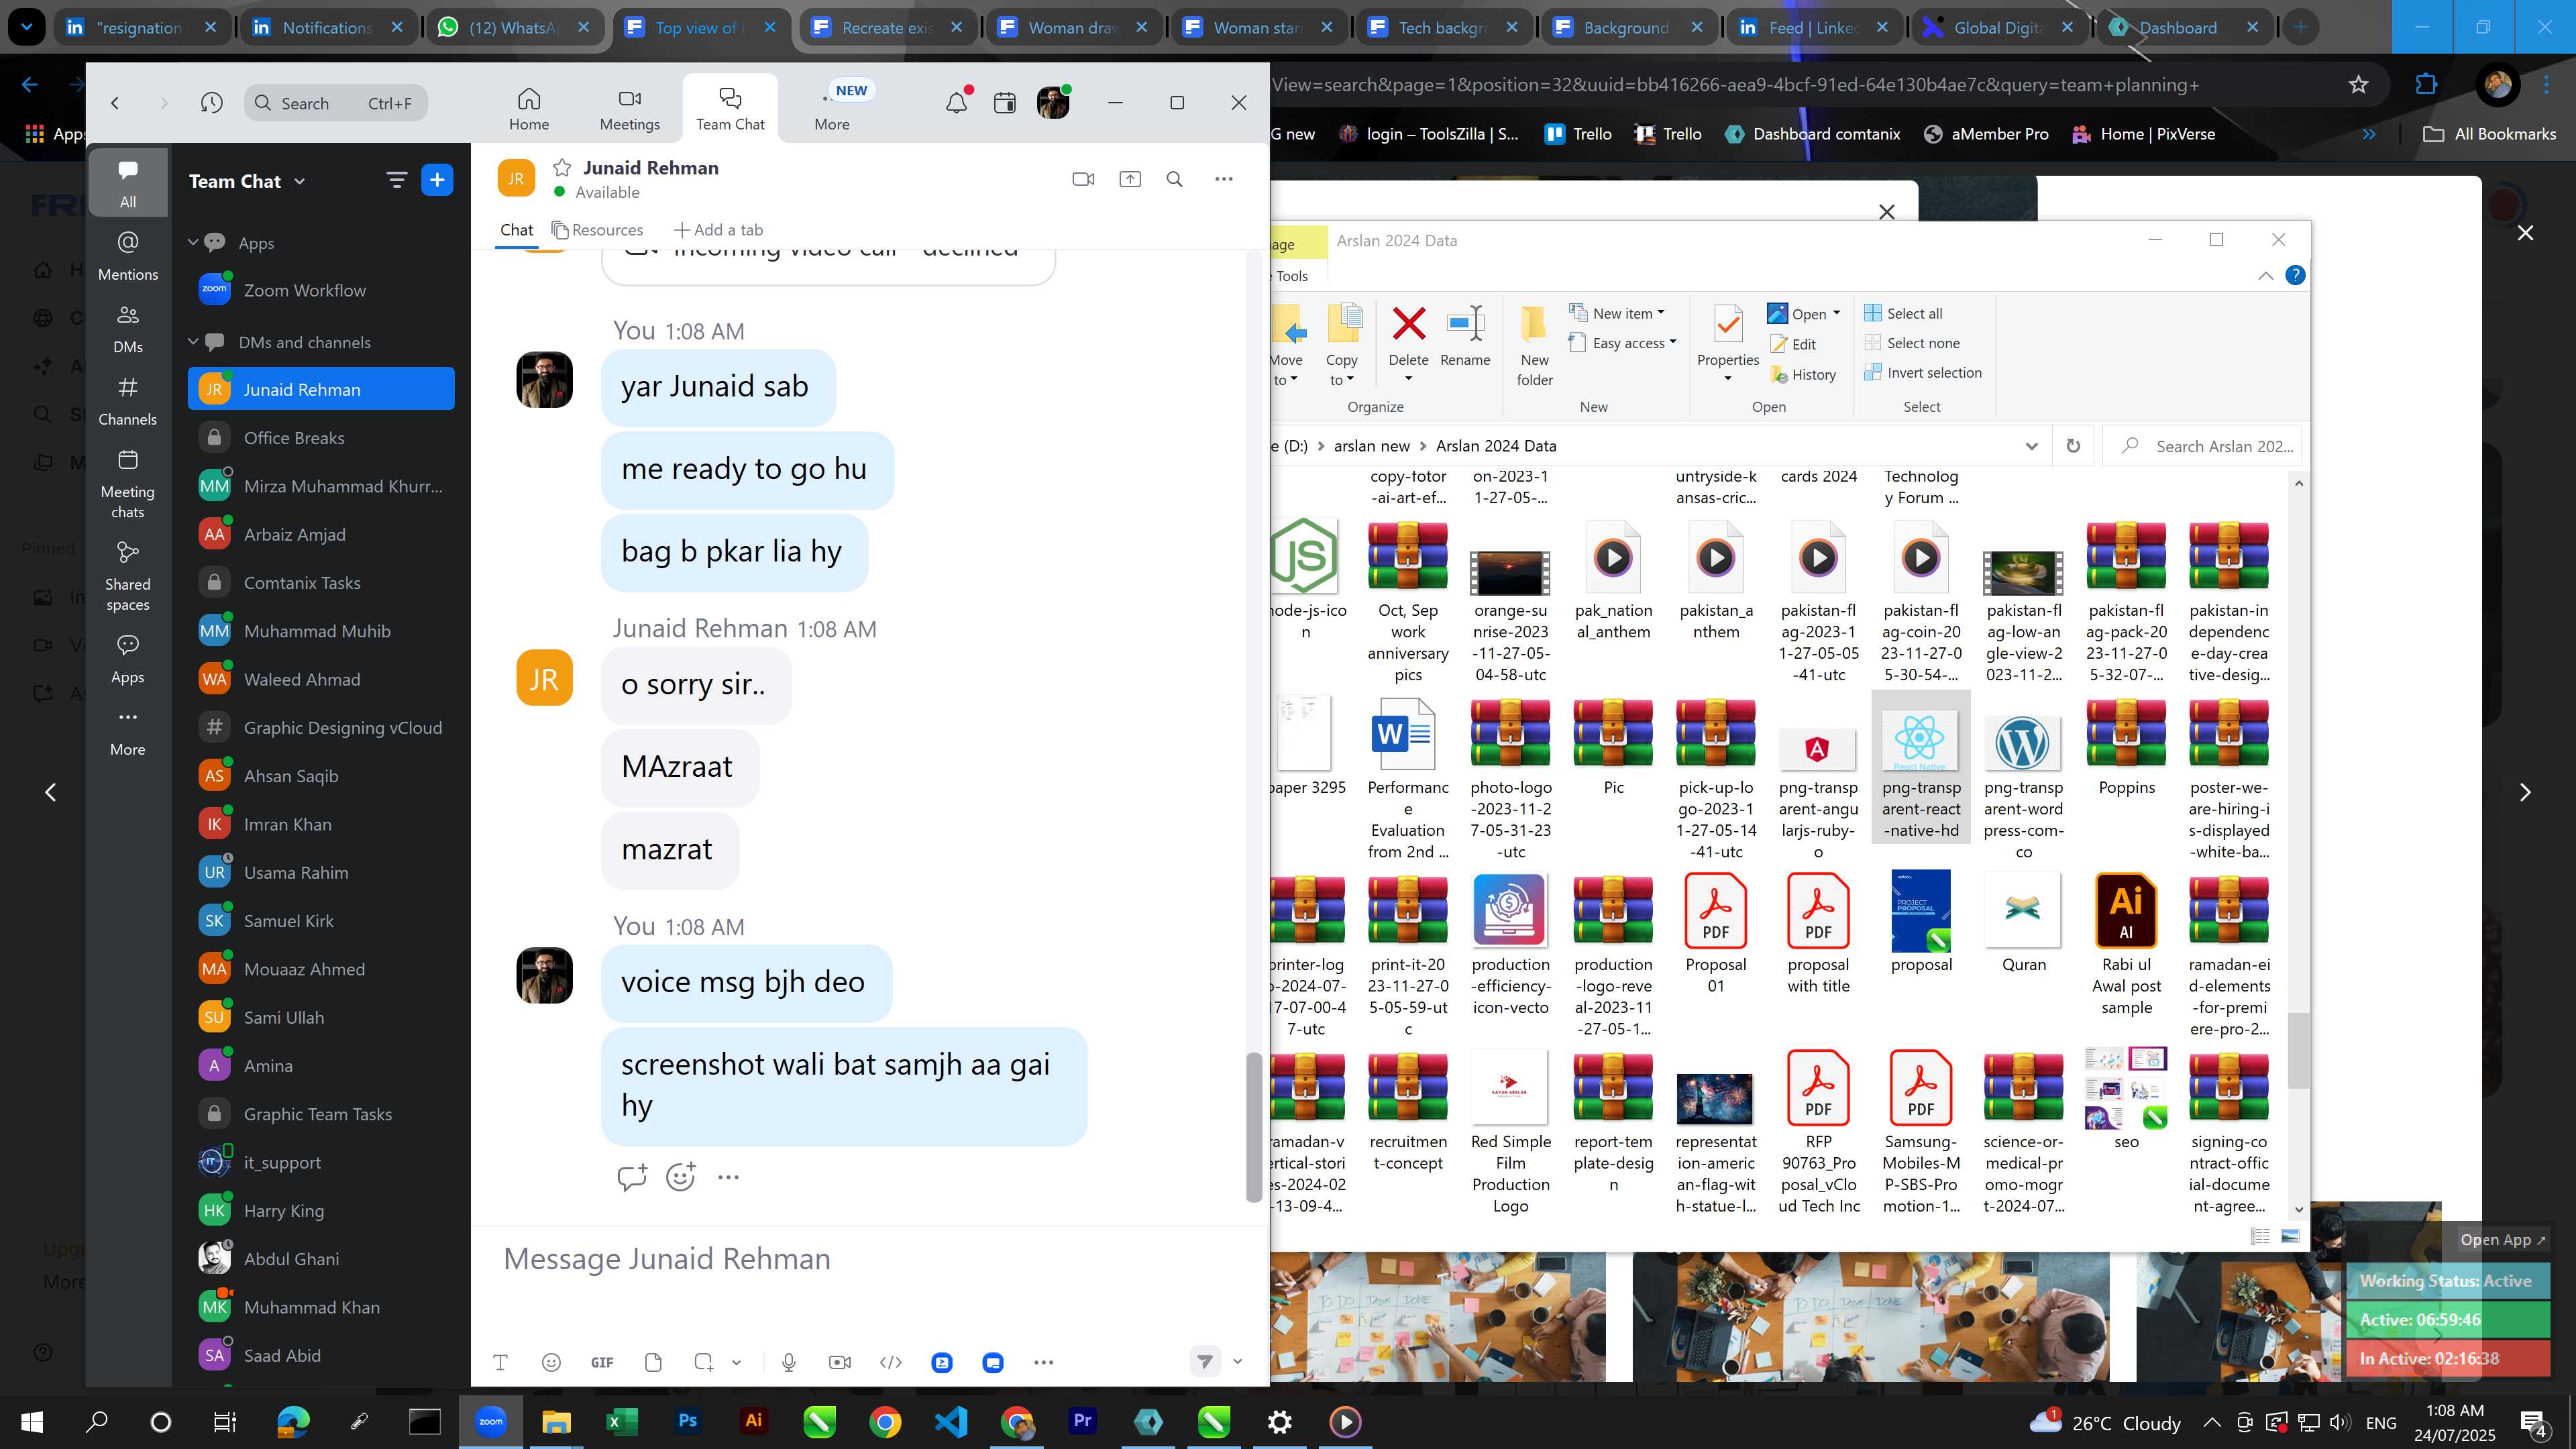Image resolution: width=2576 pixels, height=1449 pixels.
Task: Open DMs section in Zoom sidebar
Action: tap(128, 329)
